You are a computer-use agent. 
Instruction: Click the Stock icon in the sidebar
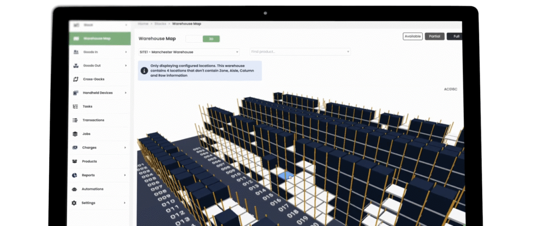click(76, 25)
